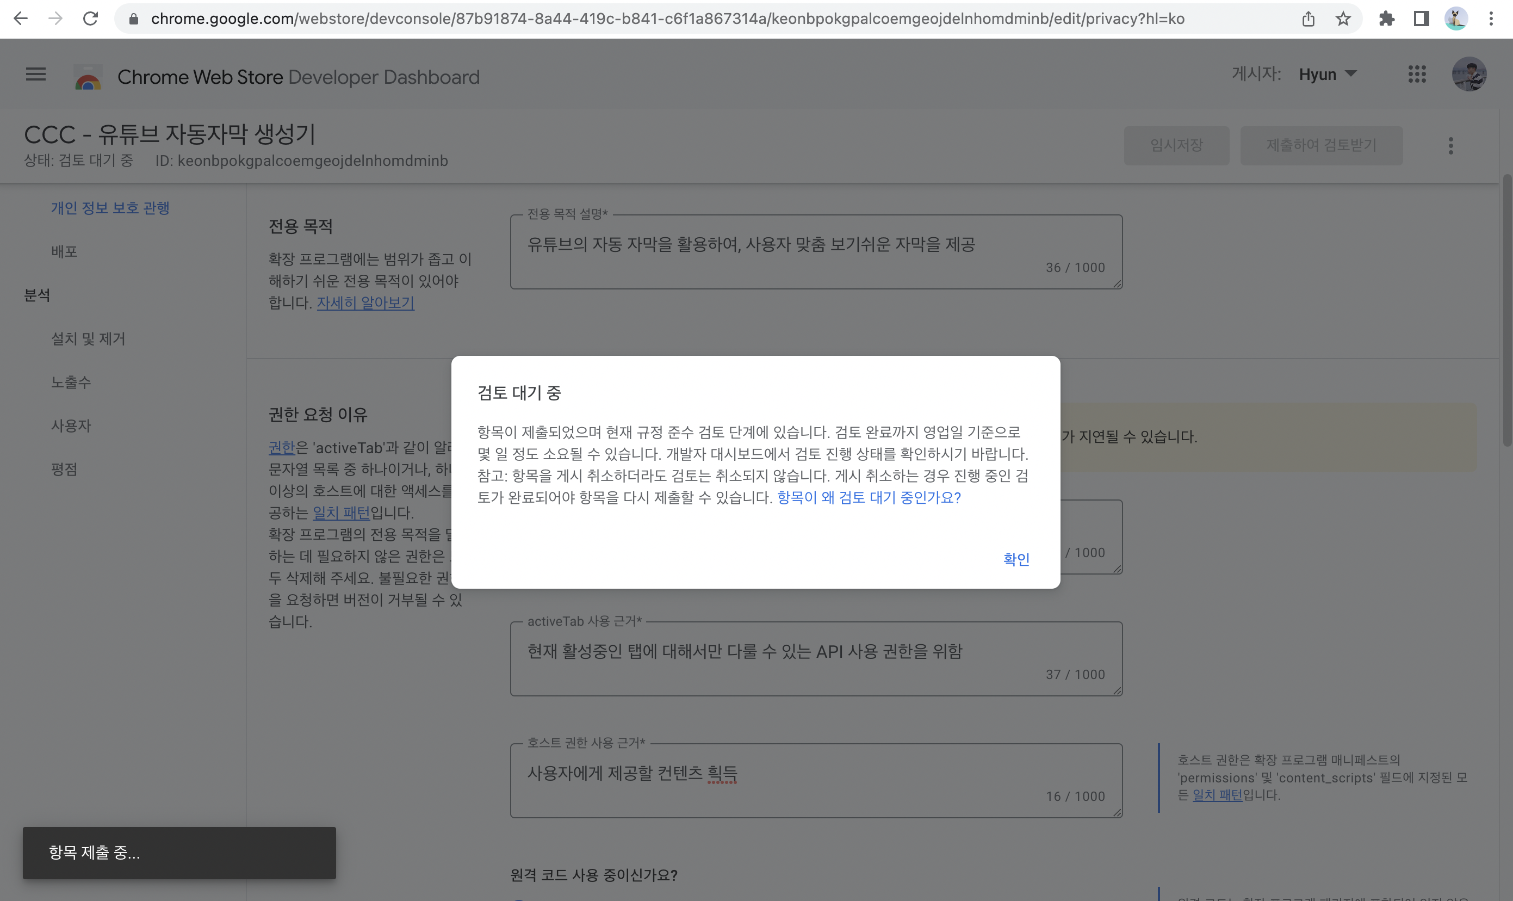Share this page via the share icon
This screenshot has width=1513, height=901.
coord(1308,19)
